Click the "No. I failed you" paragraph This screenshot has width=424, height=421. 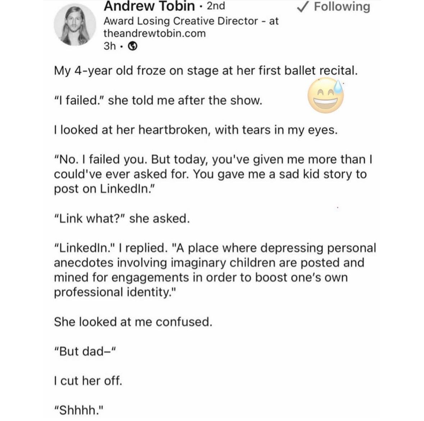[213, 174]
